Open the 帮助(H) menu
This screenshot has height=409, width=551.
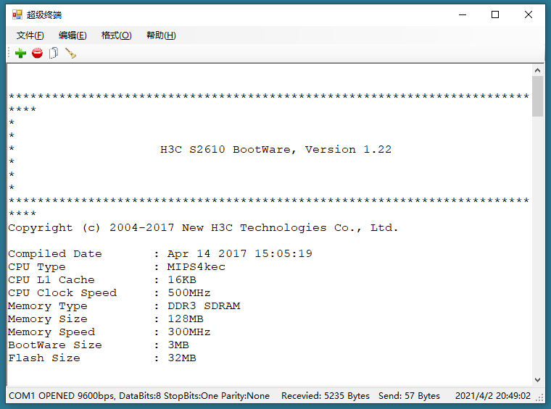[x=161, y=35]
